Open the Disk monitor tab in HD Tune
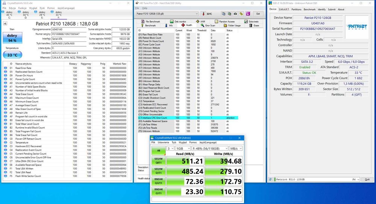 tap(178, 21)
